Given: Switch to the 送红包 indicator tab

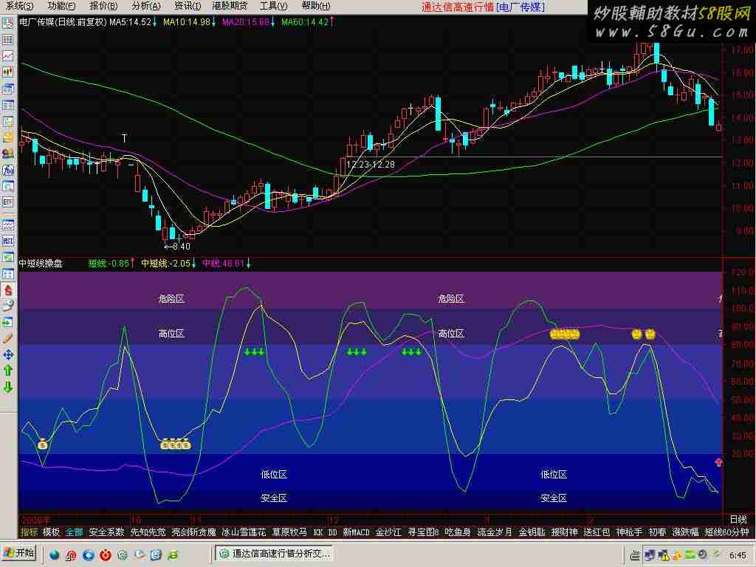Looking at the screenshot, I should [x=597, y=532].
